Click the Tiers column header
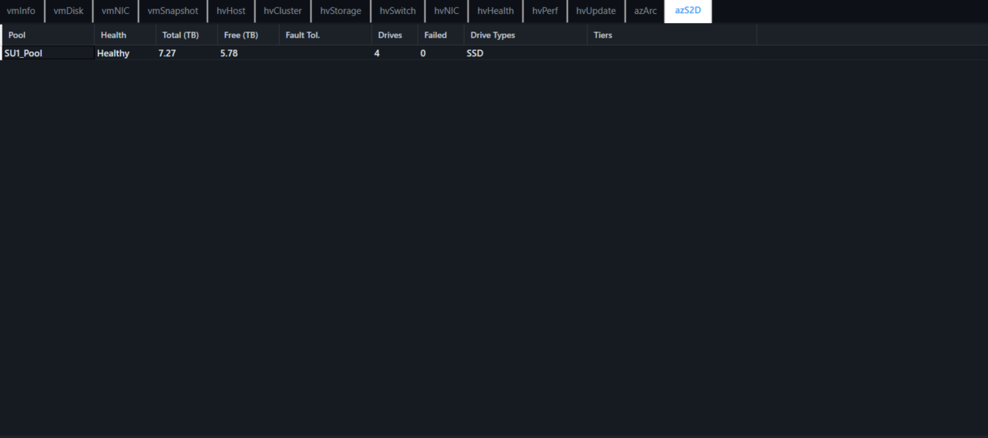This screenshot has width=988, height=438. [x=671, y=35]
